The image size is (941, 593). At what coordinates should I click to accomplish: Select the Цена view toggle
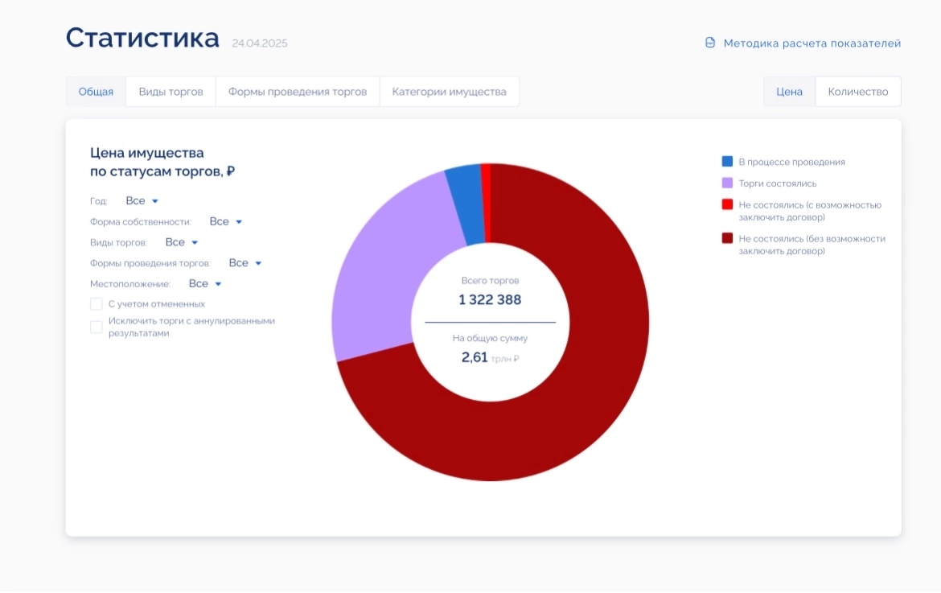788,91
